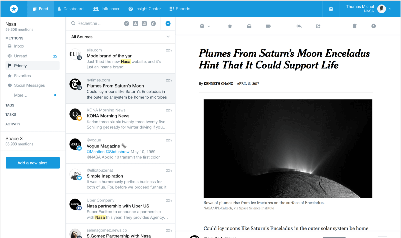Click the Recherche search field
401x238 pixels.
(x=96, y=23)
